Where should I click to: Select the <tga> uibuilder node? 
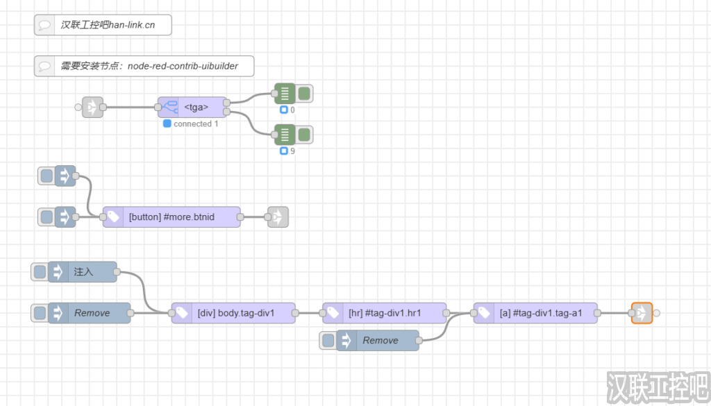click(192, 108)
